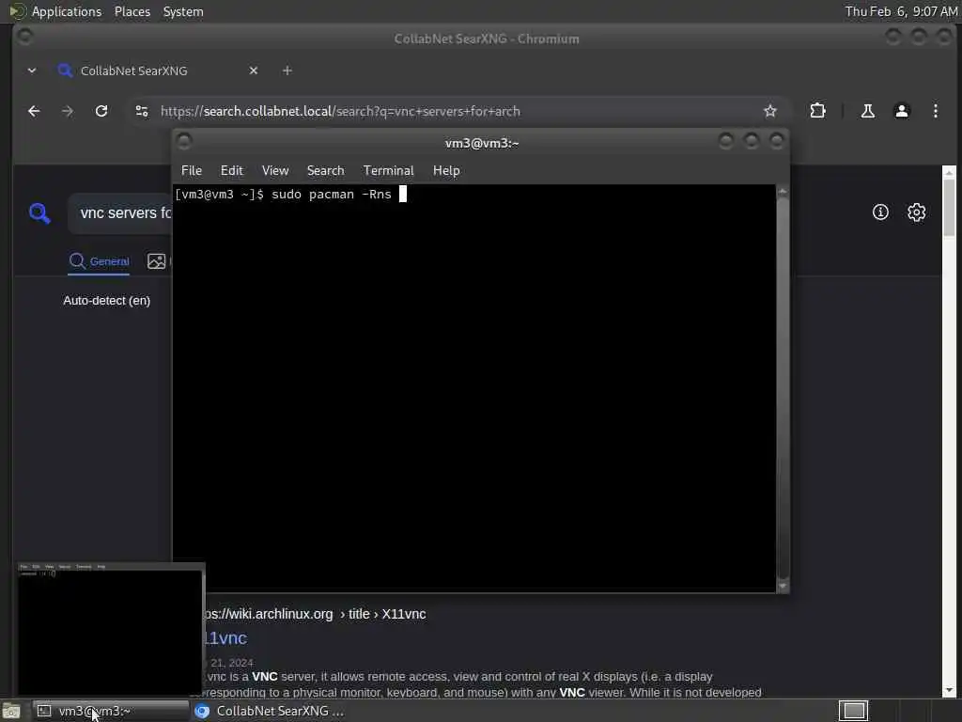
Task: Click the Chromium window menu button at top-left
Action: click(24, 37)
